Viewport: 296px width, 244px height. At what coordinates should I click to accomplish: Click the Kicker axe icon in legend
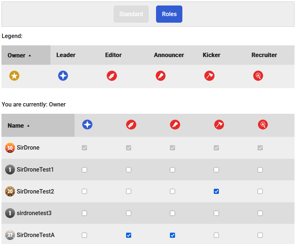pos(209,76)
